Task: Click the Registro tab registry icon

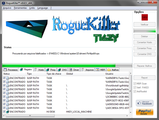Action: [x=21, y=70]
